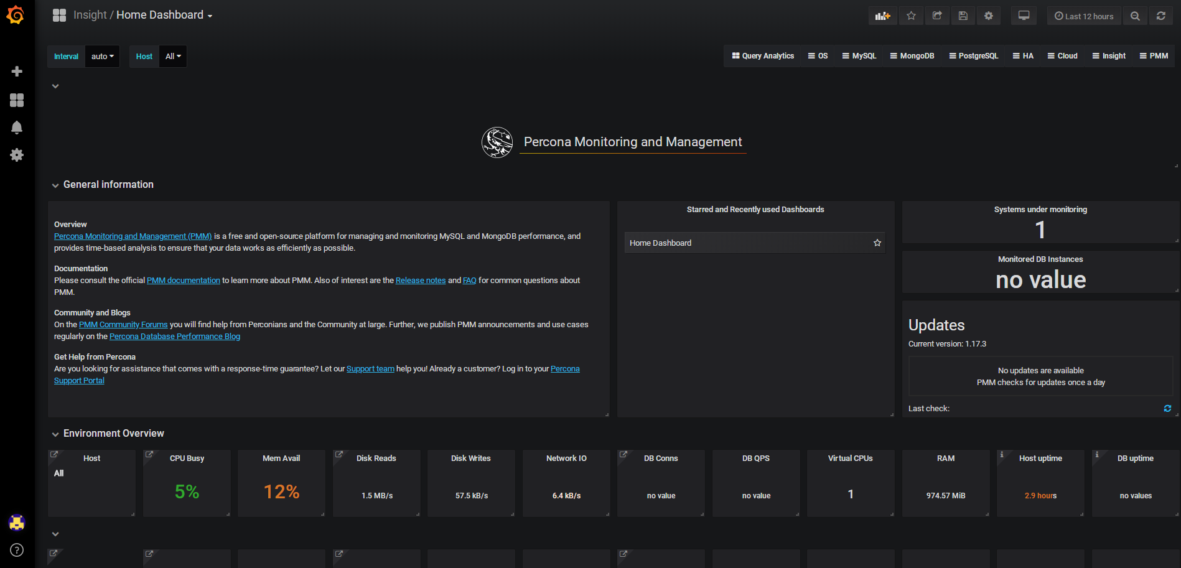This screenshot has height=568, width=1181.
Task: Click the Share dashboard icon
Action: (x=937, y=16)
